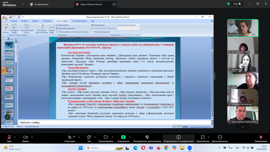Click the Дополнительно three-dots icon

[x=220, y=137]
